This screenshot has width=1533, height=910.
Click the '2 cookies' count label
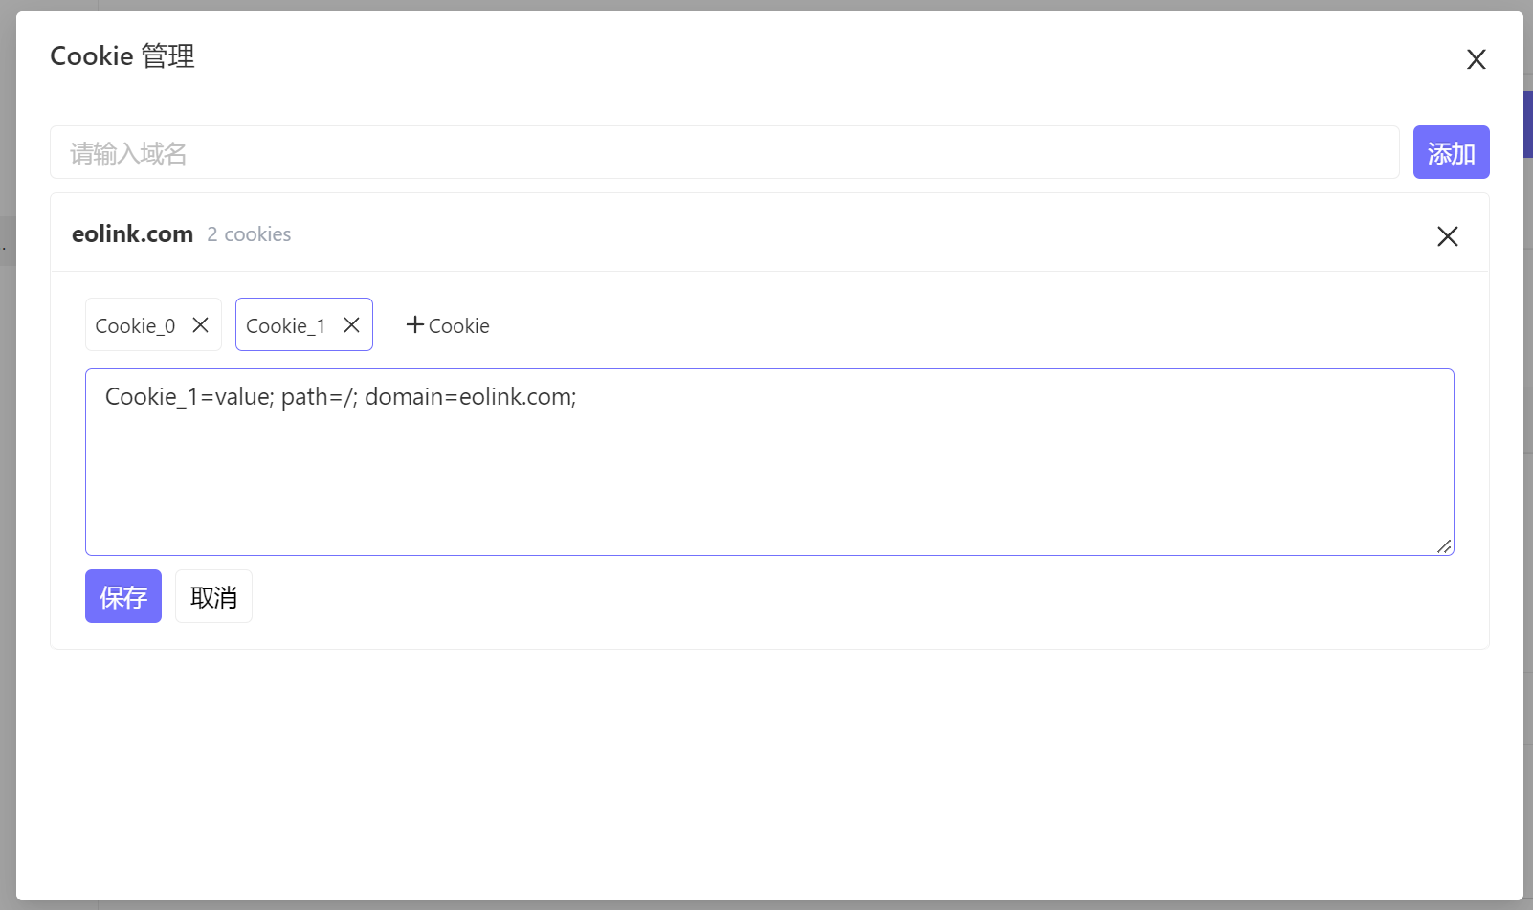point(249,234)
